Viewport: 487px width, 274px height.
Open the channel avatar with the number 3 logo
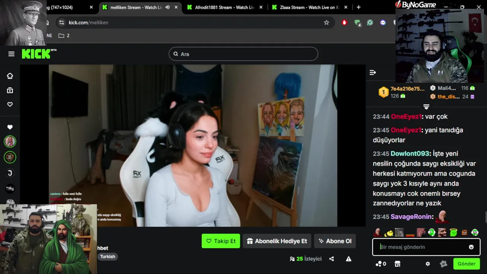(10, 173)
